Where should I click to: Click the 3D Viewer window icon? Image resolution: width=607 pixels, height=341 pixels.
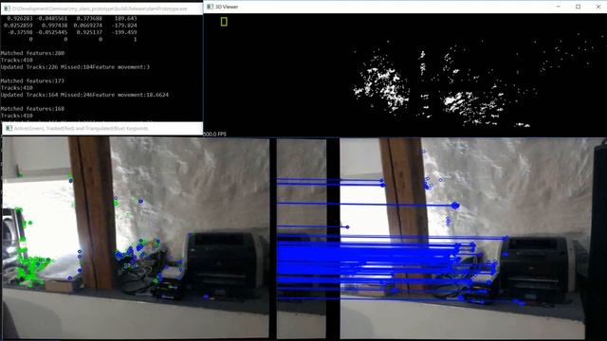click(x=210, y=7)
